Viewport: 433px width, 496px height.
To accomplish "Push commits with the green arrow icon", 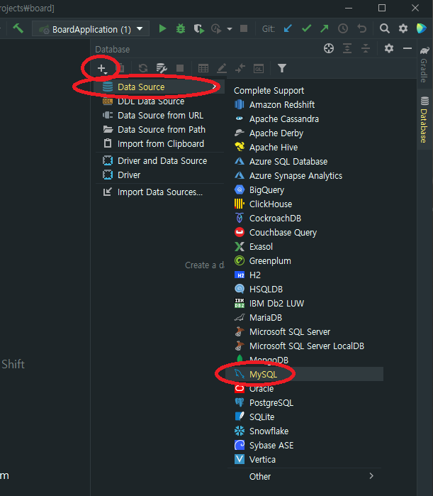I will pyautogui.click(x=325, y=29).
